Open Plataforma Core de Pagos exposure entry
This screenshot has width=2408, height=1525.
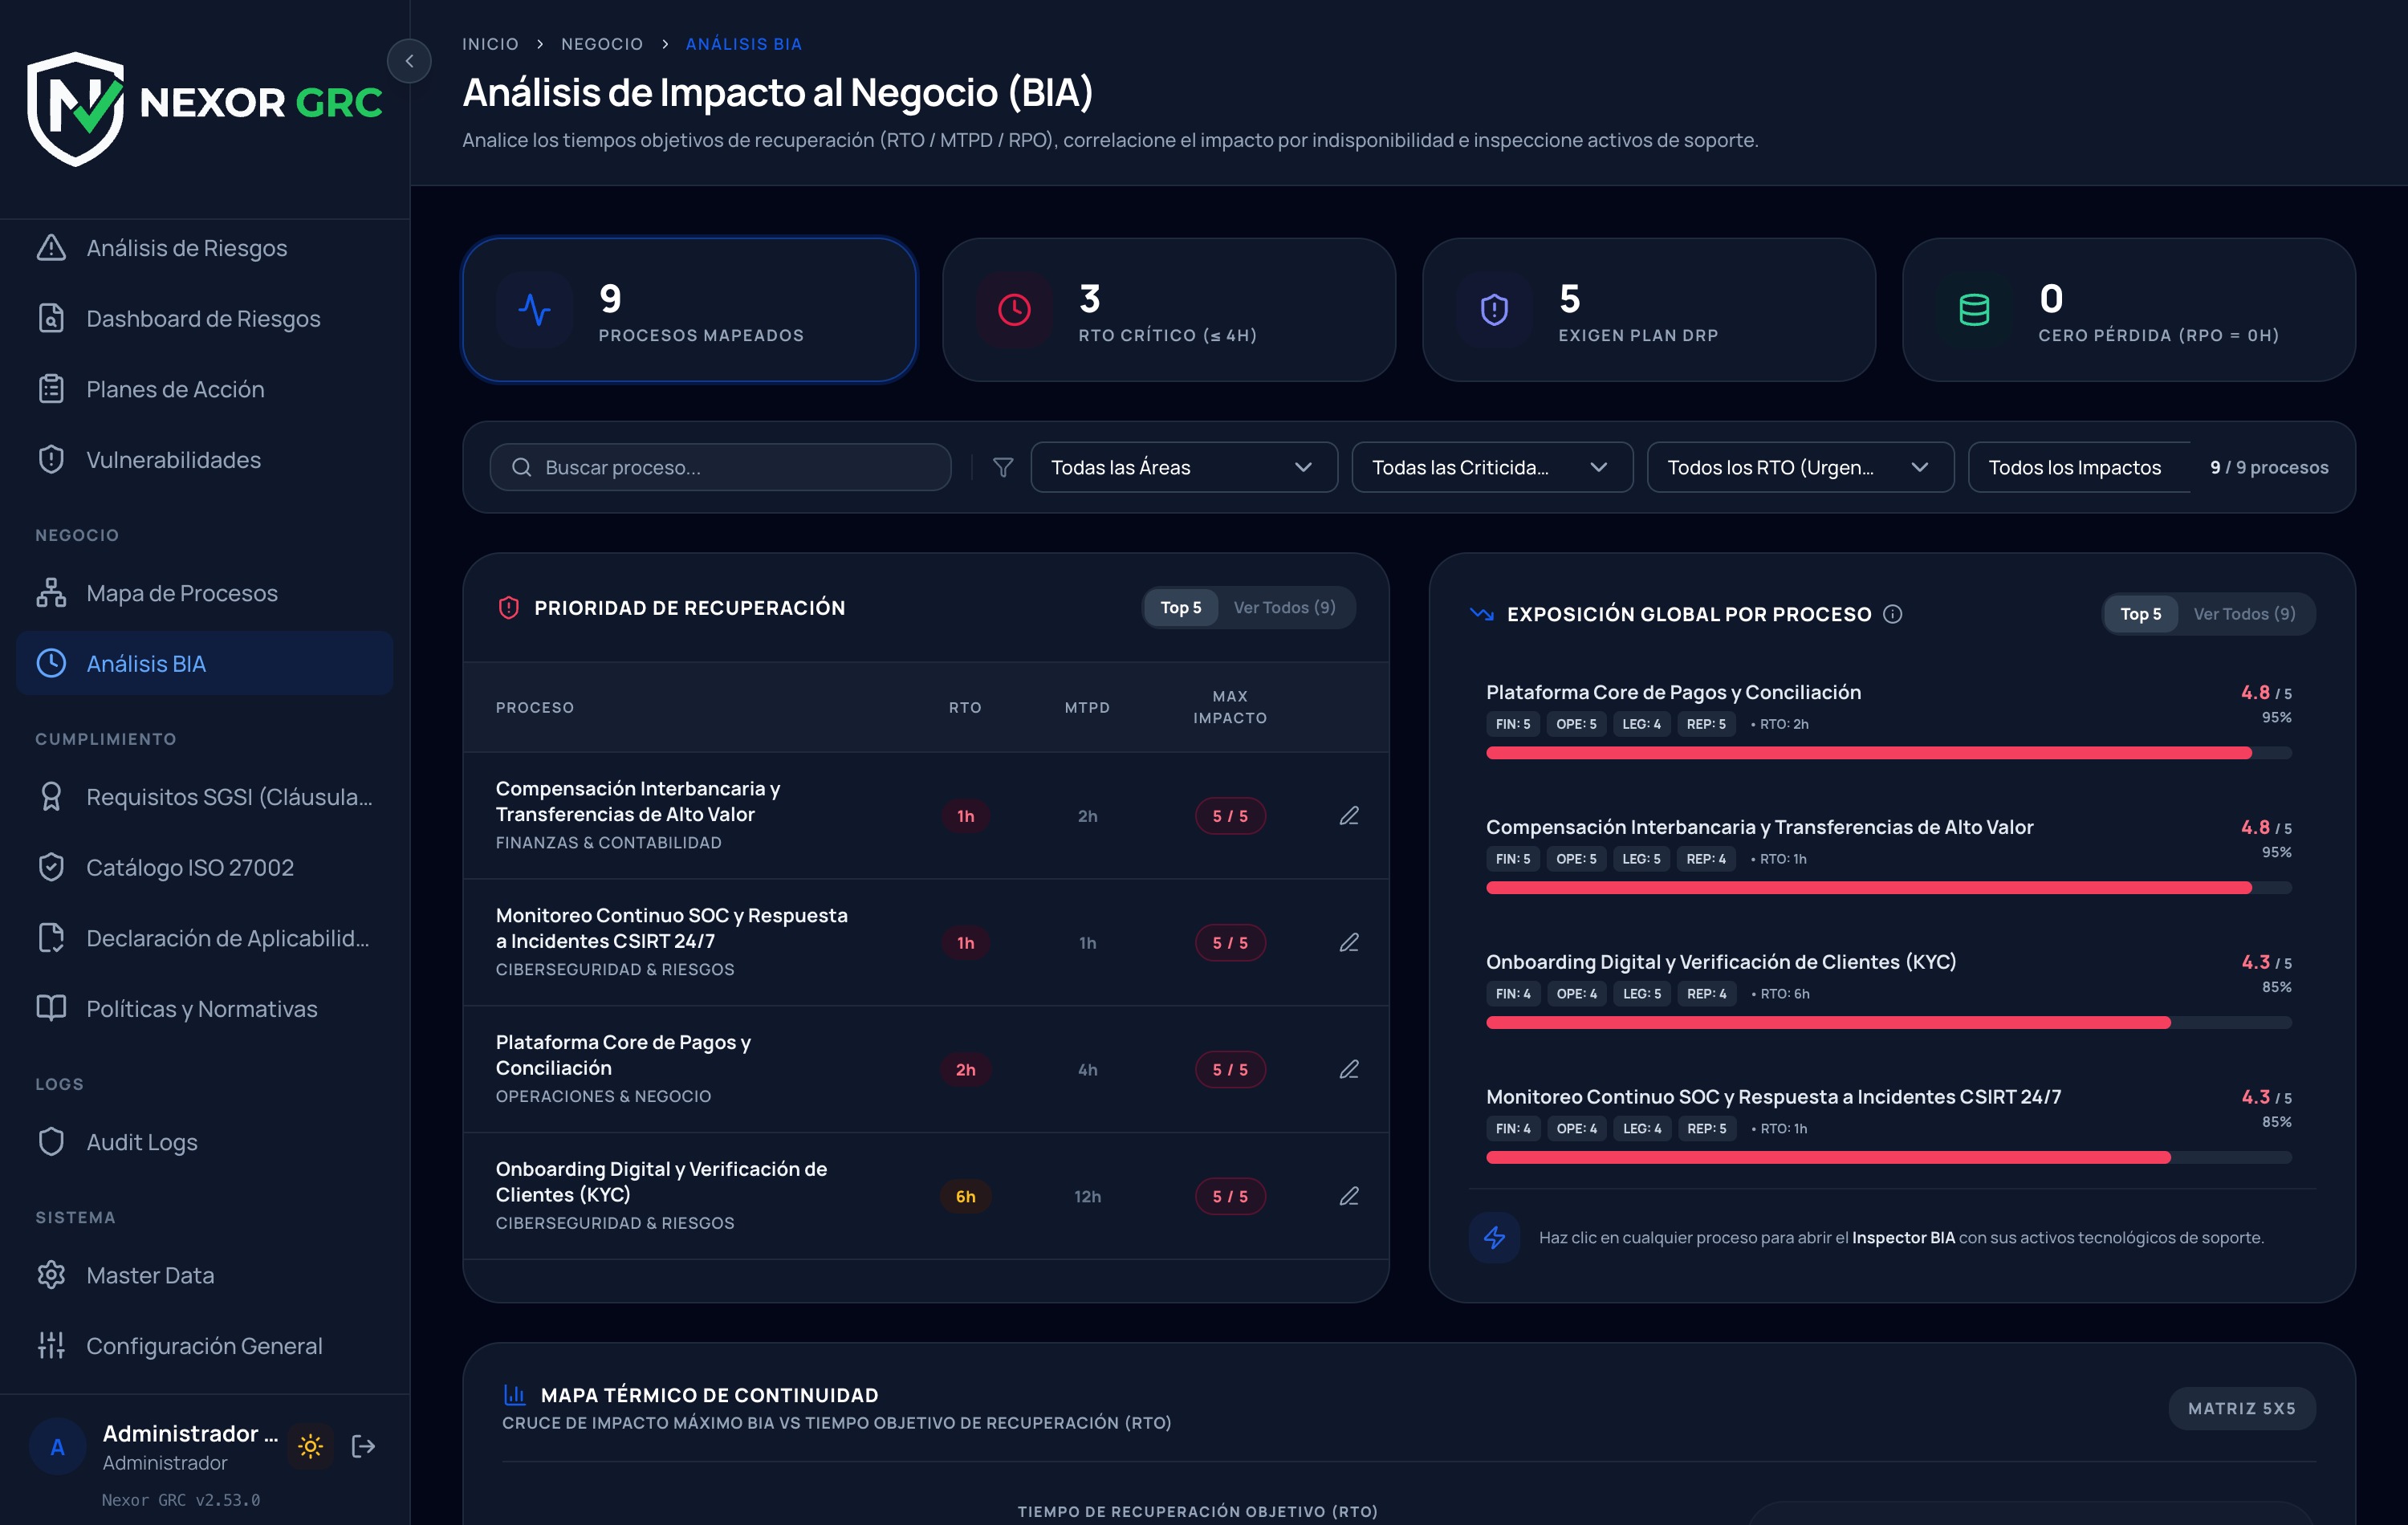[x=1888, y=720]
